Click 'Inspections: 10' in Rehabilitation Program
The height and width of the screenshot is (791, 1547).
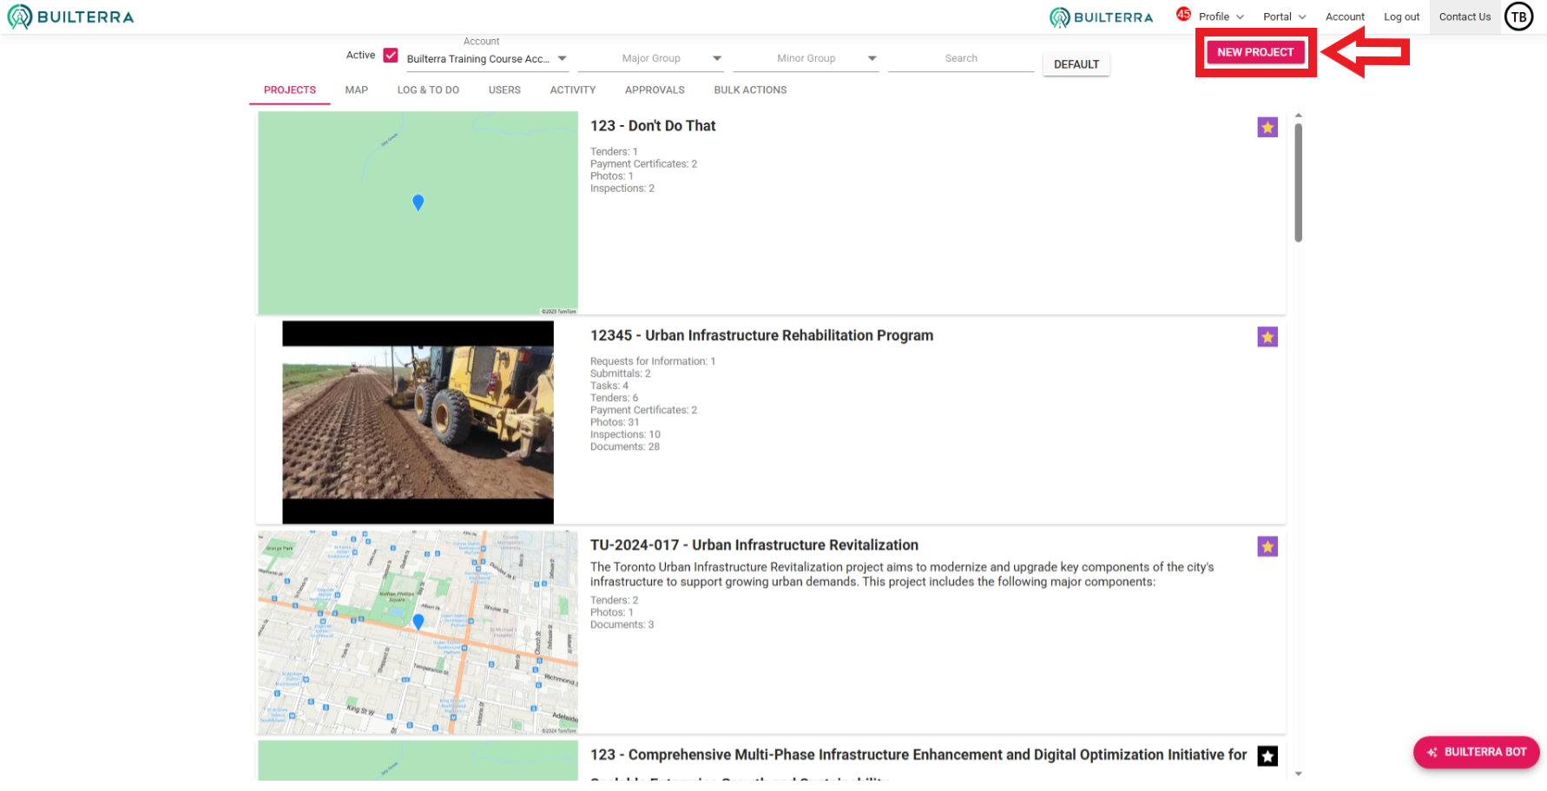coord(625,434)
